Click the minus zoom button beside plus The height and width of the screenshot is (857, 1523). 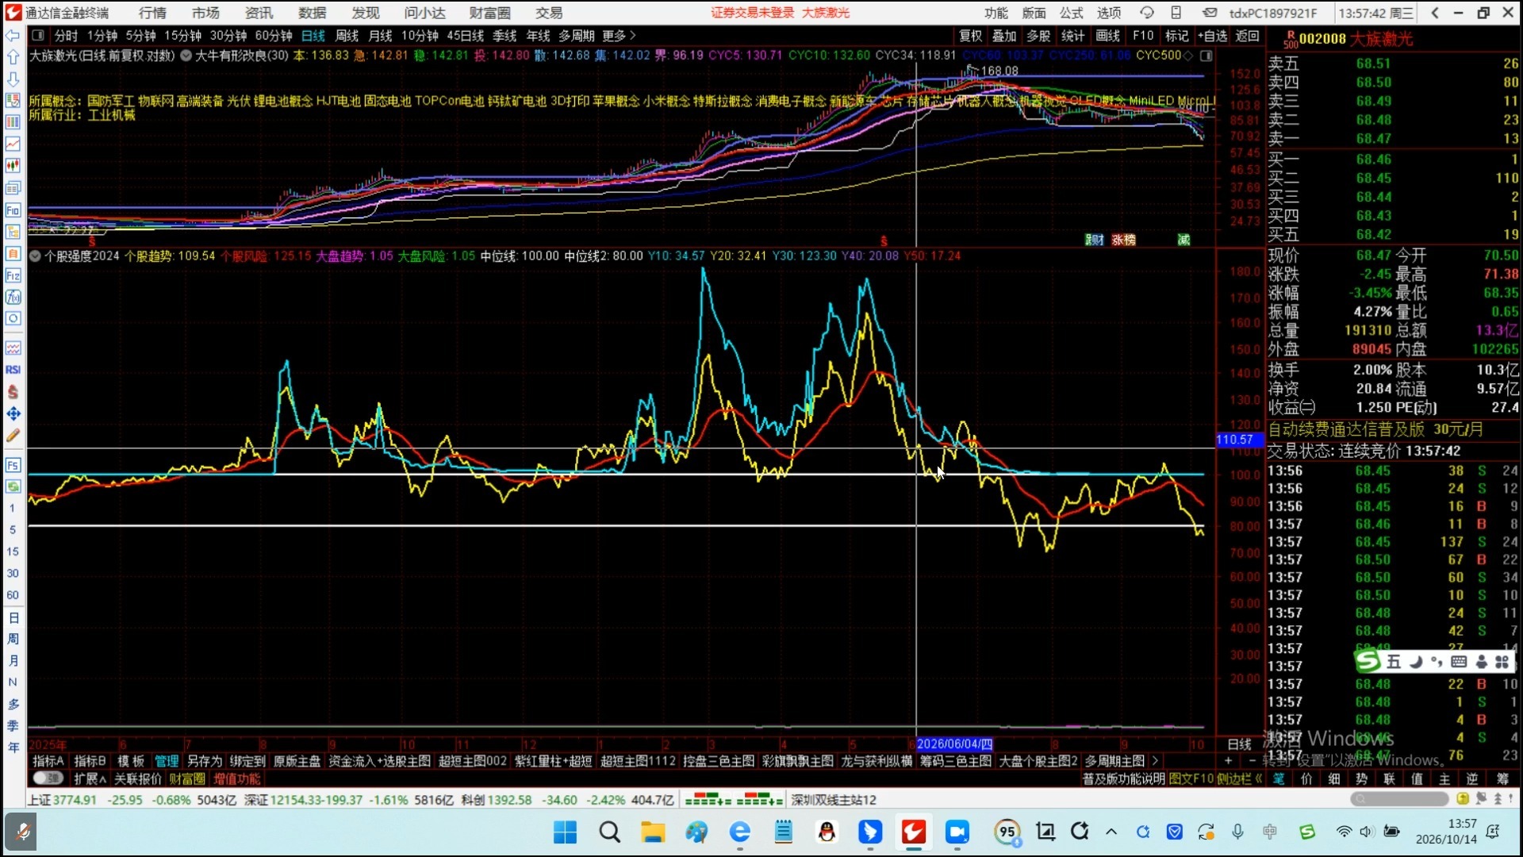[x=1253, y=760]
